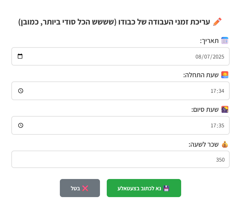Click the שעת התחלה label text
This screenshot has width=241, height=200.
coord(201,75)
